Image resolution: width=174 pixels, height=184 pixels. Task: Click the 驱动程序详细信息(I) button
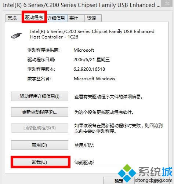[40, 96]
